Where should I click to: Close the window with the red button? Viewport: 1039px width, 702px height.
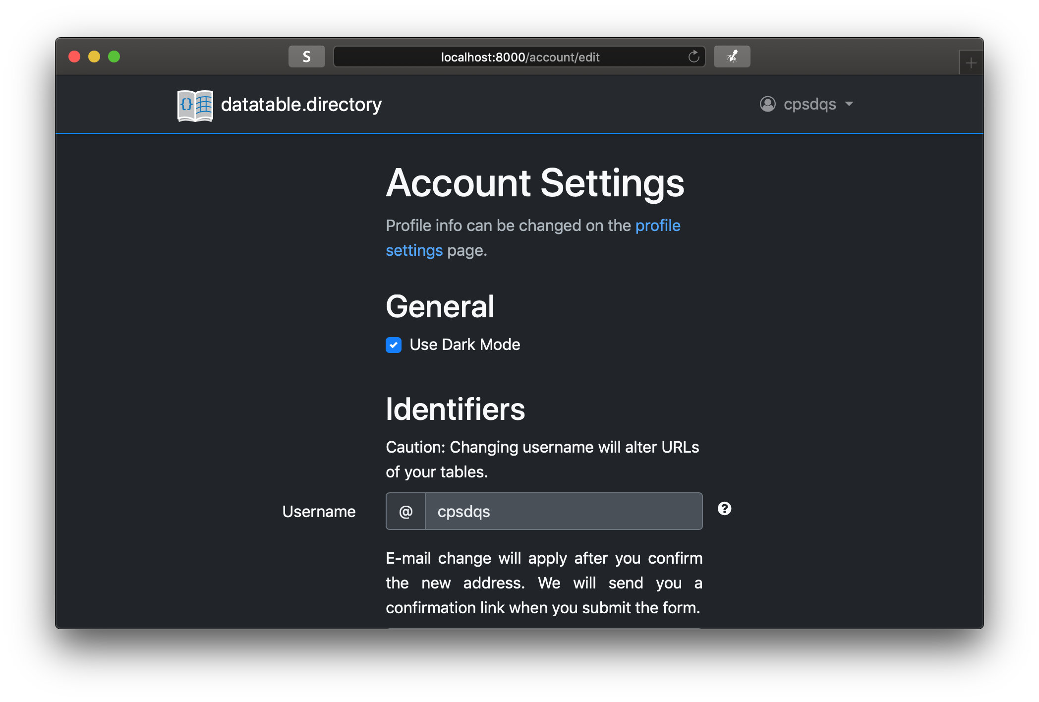[x=74, y=57]
